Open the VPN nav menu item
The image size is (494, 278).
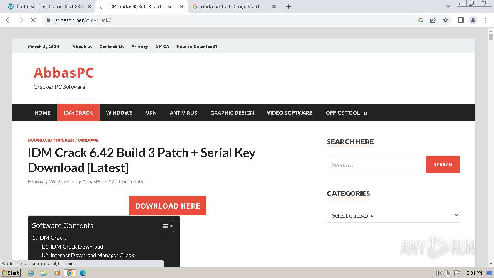151,113
